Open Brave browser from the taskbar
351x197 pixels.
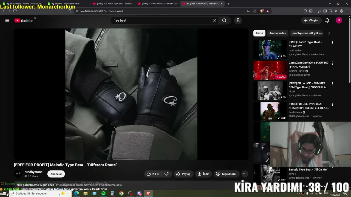pyautogui.click(x=148, y=193)
